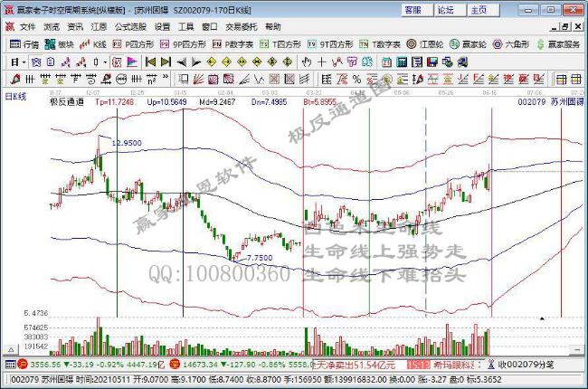The width and height of the screenshot is (588, 389).
Task: Open the 公式选股 menu
Action: point(130,26)
